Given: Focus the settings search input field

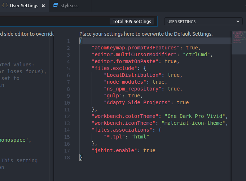Looking at the screenshot, I should (x=54, y=22).
